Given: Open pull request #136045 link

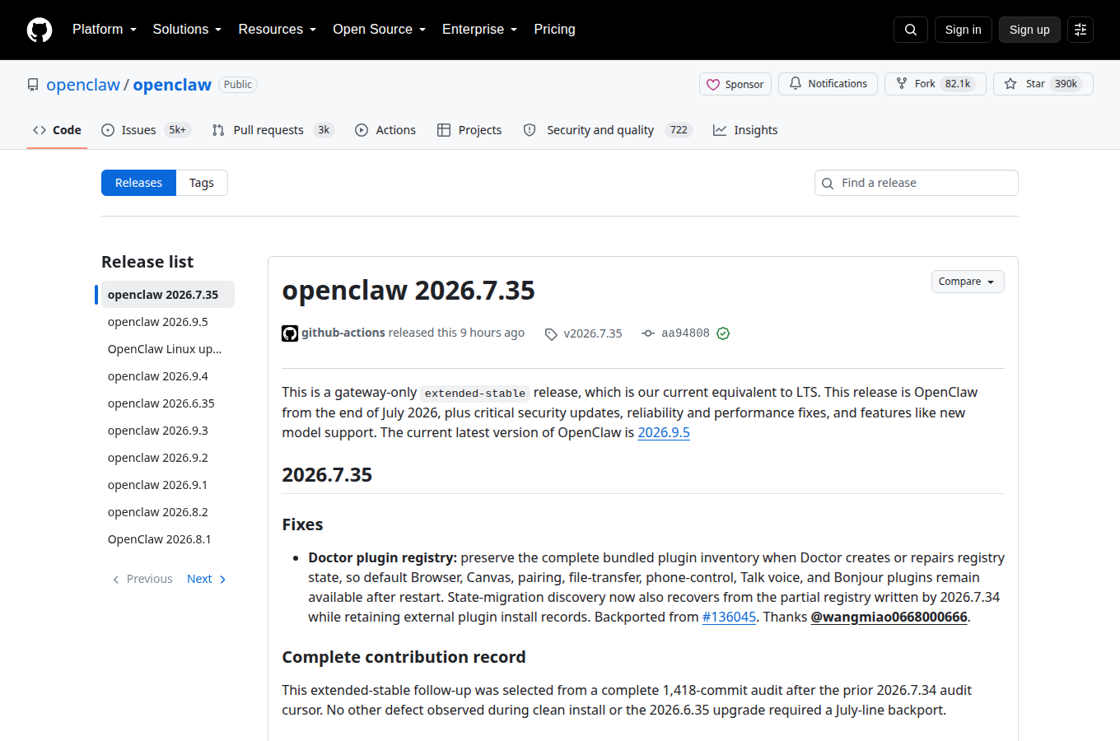Looking at the screenshot, I should [x=729, y=617].
